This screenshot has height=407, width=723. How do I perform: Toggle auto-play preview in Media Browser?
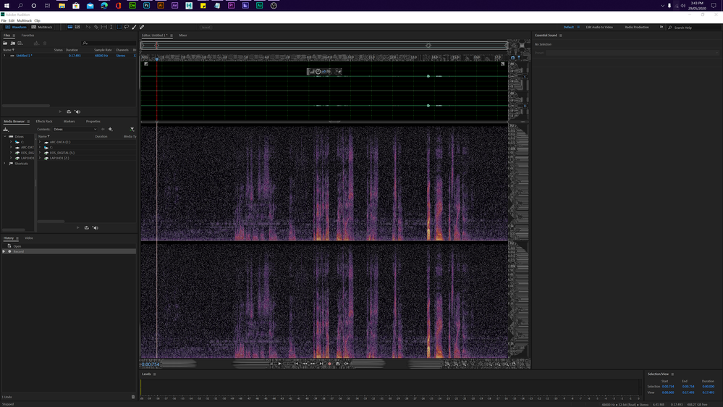tap(95, 227)
